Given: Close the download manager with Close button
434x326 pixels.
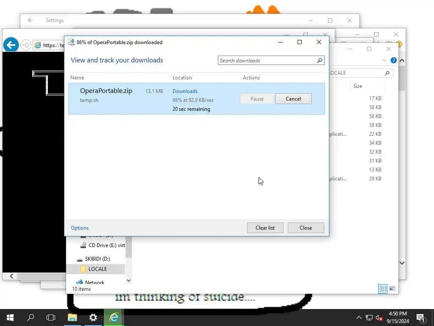Looking at the screenshot, I should pyautogui.click(x=306, y=228).
